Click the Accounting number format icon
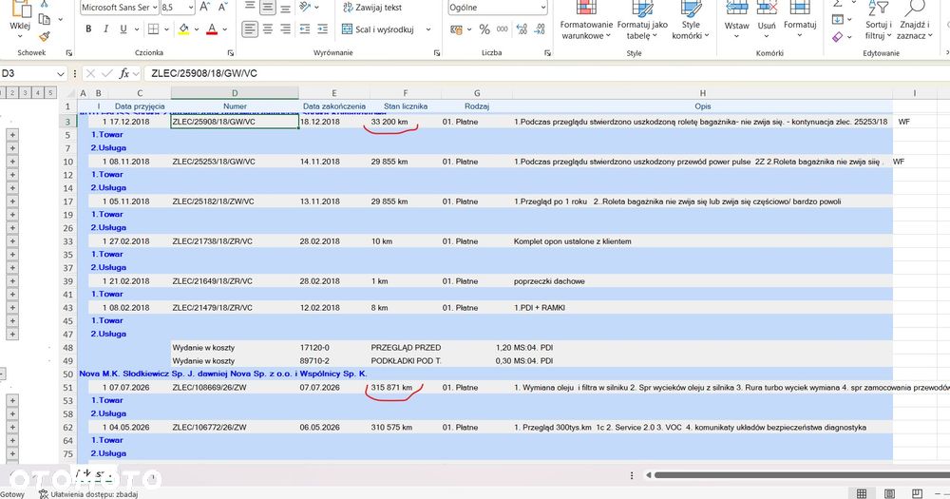 point(456,29)
